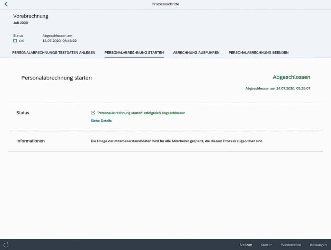Open the PERSONALABRECHNUNG BEENDEN tab
The width and height of the screenshot is (331, 250).
[258, 52]
